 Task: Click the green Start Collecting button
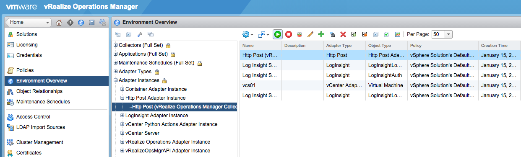[277, 34]
